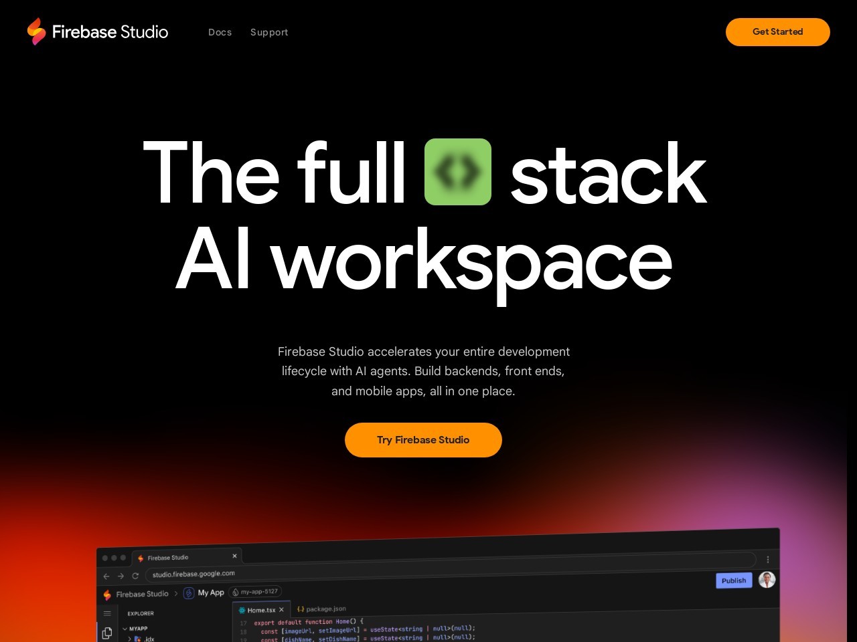857x642 pixels.
Task: Click the studio.firebase.google.com address bar
Action: 193,574
